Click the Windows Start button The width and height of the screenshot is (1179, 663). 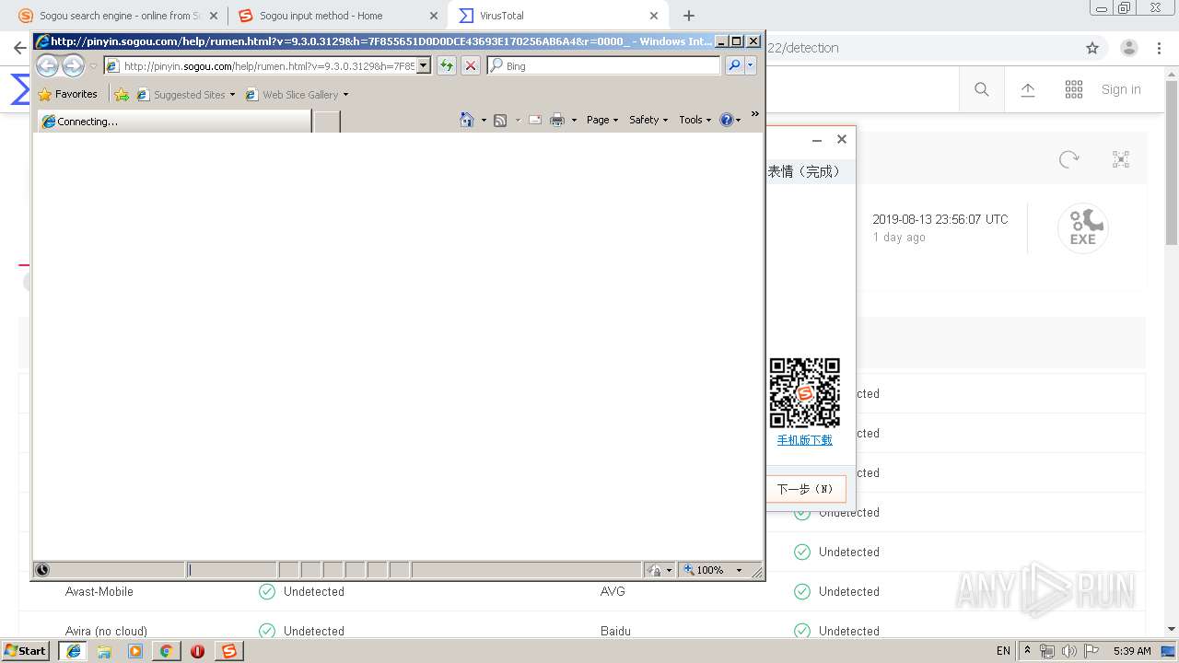(26, 651)
